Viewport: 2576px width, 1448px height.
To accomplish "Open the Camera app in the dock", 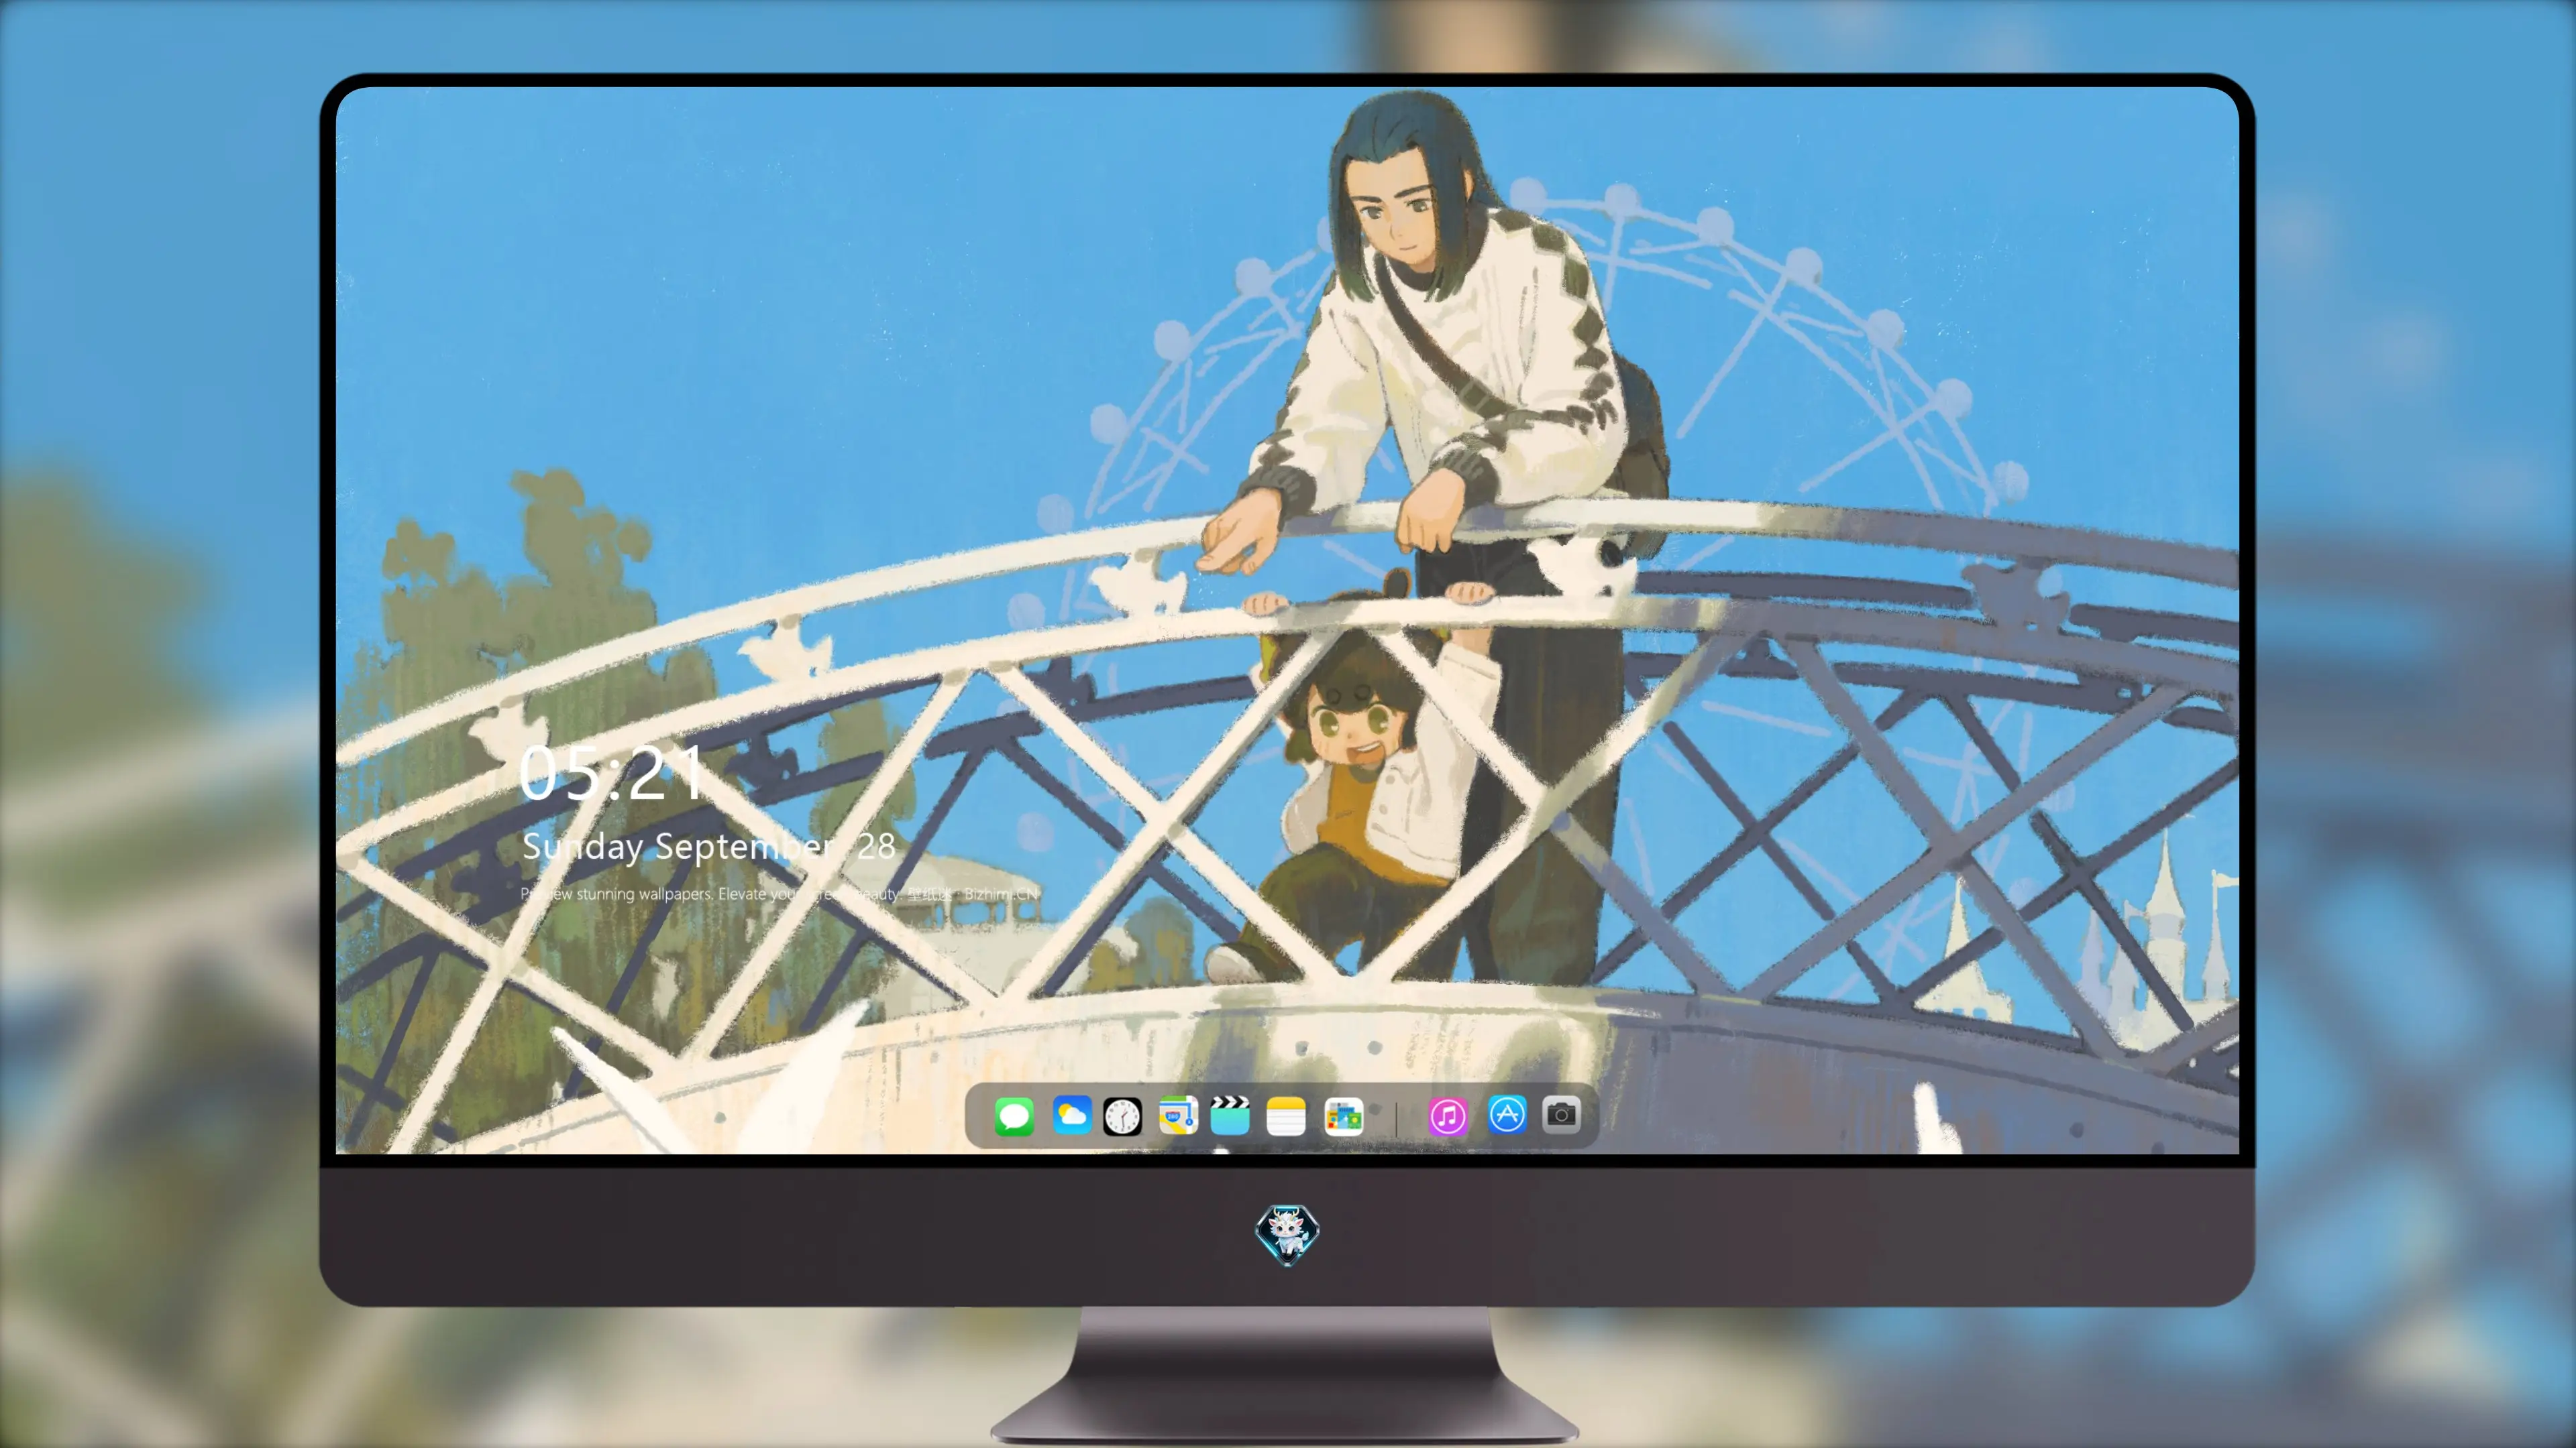I will [x=1561, y=1114].
